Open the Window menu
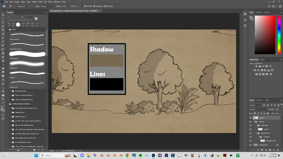Screen dimensions: 283x159 click(x=57, y=2)
